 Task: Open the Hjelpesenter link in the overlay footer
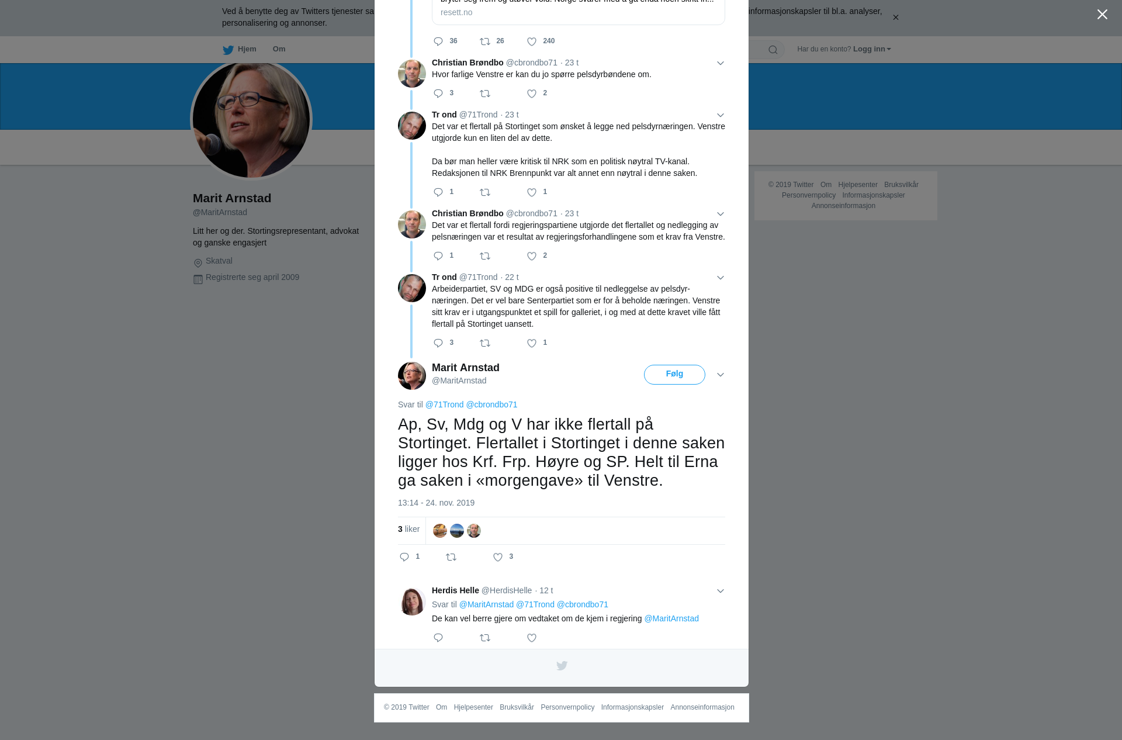[x=473, y=707]
